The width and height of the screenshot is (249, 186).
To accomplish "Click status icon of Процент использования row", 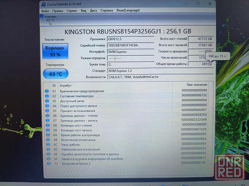I will [x=48, y=111].
